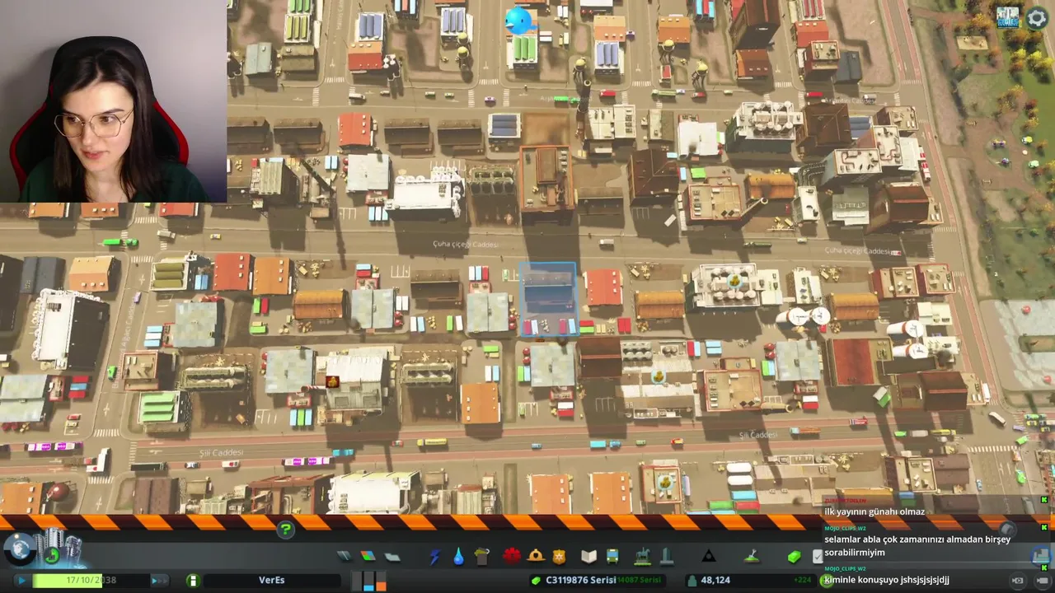Viewport: 1055px width, 593px height.
Task: Open the economy money panel
Action: 794,557
